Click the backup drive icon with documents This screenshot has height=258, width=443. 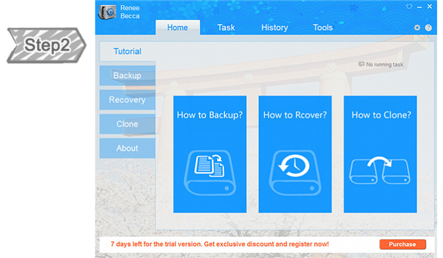point(210,170)
